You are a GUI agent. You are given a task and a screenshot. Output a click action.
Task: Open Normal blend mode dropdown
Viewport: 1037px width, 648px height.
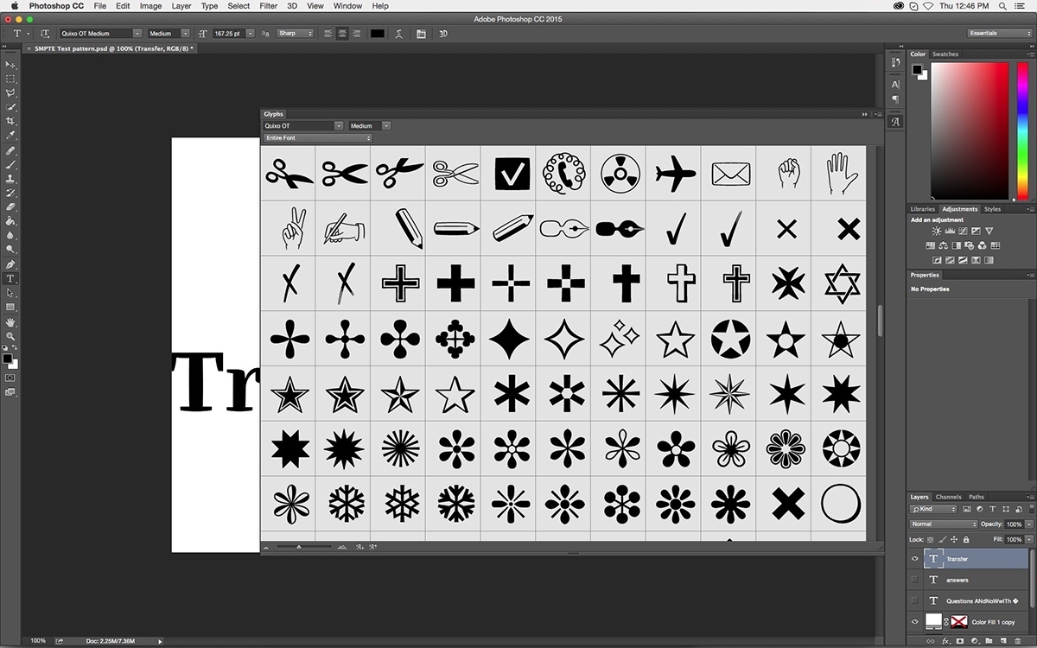pyautogui.click(x=944, y=524)
